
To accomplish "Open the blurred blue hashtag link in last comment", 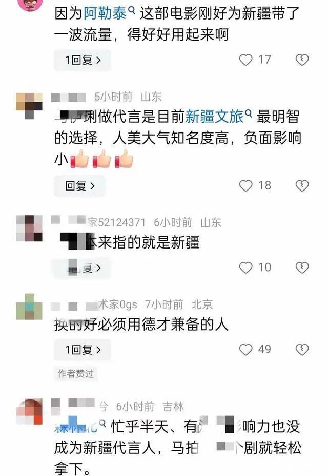I will (80, 426).
